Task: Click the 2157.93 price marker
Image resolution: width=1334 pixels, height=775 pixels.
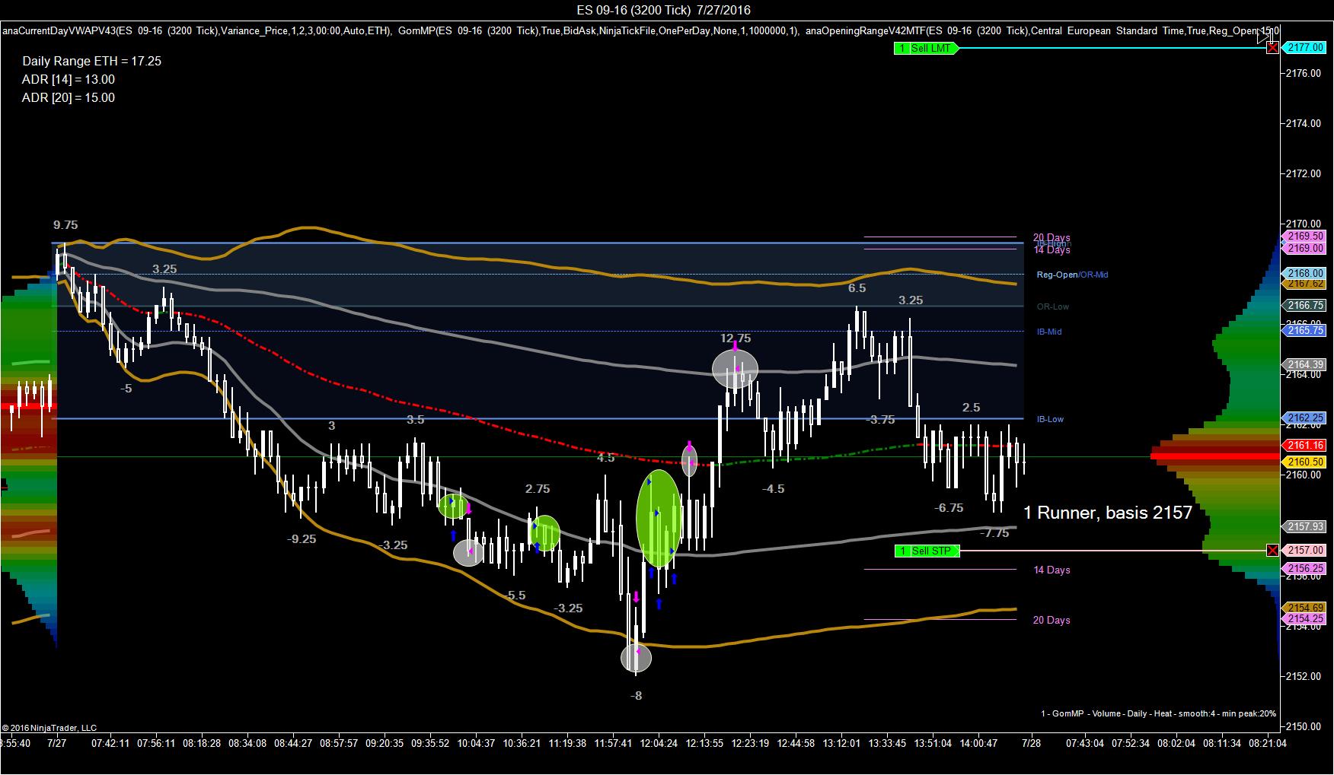Action: [x=1304, y=526]
